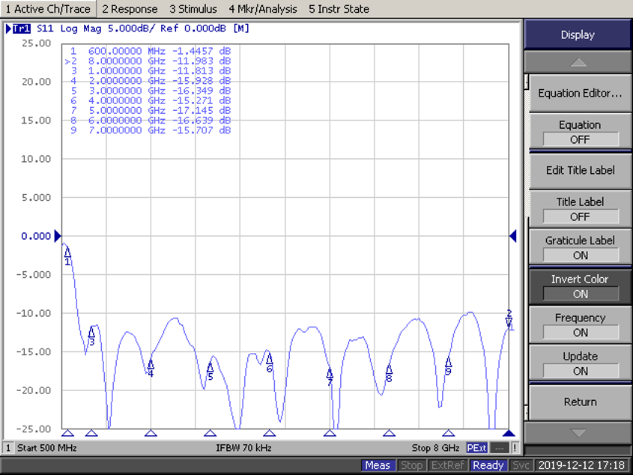Screen dimensions: 633x475
Task: Open the Equation Editor softkey
Action: tap(580, 94)
